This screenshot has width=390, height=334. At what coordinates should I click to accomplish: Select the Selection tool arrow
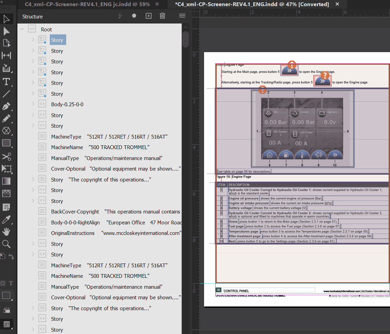pos(6,19)
